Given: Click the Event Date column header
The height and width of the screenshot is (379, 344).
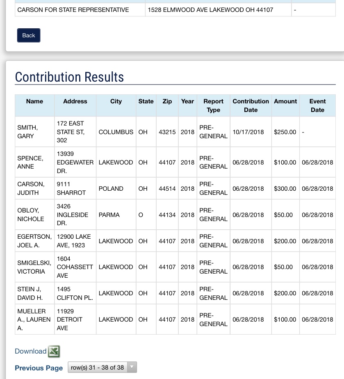Looking at the screenshot, I should pos(317,105).
